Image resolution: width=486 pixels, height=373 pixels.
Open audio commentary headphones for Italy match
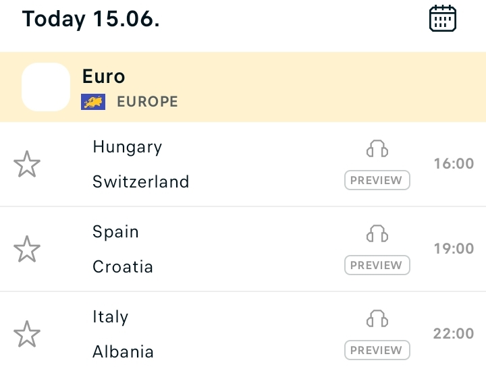[377, 318]
